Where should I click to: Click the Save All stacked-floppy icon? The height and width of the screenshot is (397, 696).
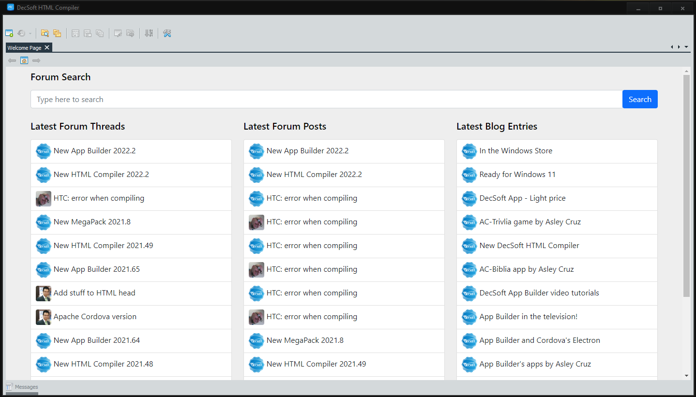pyautogui.click(x=100, y=33)
